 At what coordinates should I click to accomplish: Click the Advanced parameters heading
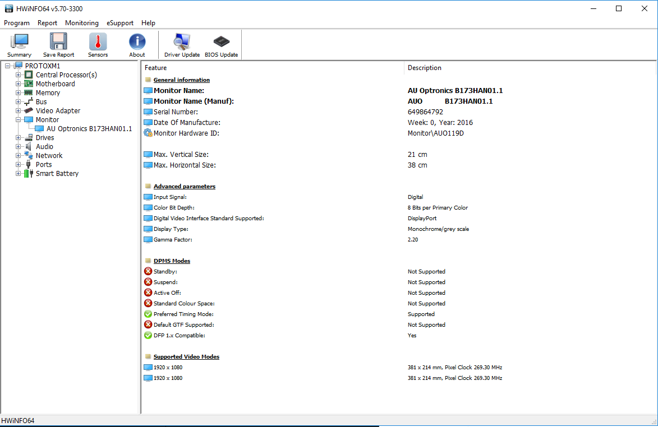pos(185,186)
